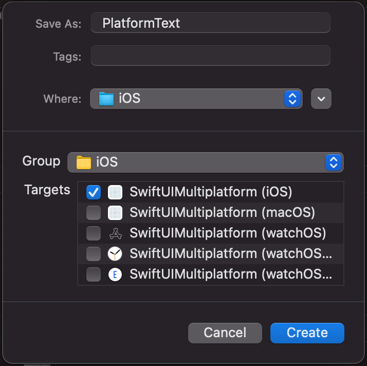Click the circled E extension icon

coord(115,274)
